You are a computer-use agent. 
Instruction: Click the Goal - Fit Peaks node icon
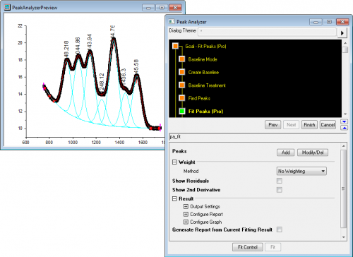pyautogui.click(x=176, y=46)
